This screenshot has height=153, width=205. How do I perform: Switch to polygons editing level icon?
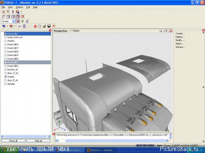(x=13, y=12)
